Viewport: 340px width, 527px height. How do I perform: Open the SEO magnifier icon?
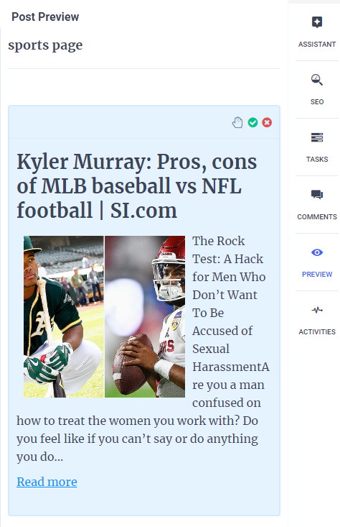coord(317,80)
